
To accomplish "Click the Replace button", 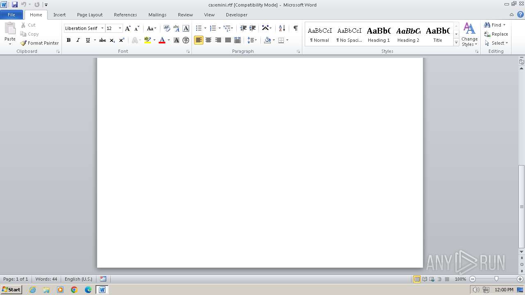I will click(496, 34).
